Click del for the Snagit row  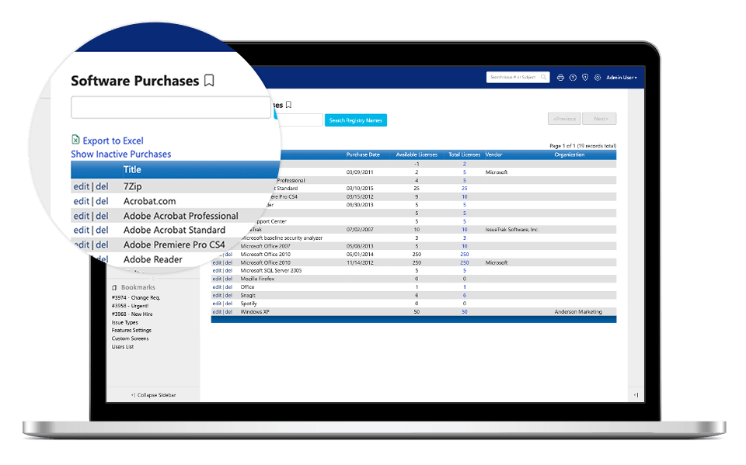point(228,295)
